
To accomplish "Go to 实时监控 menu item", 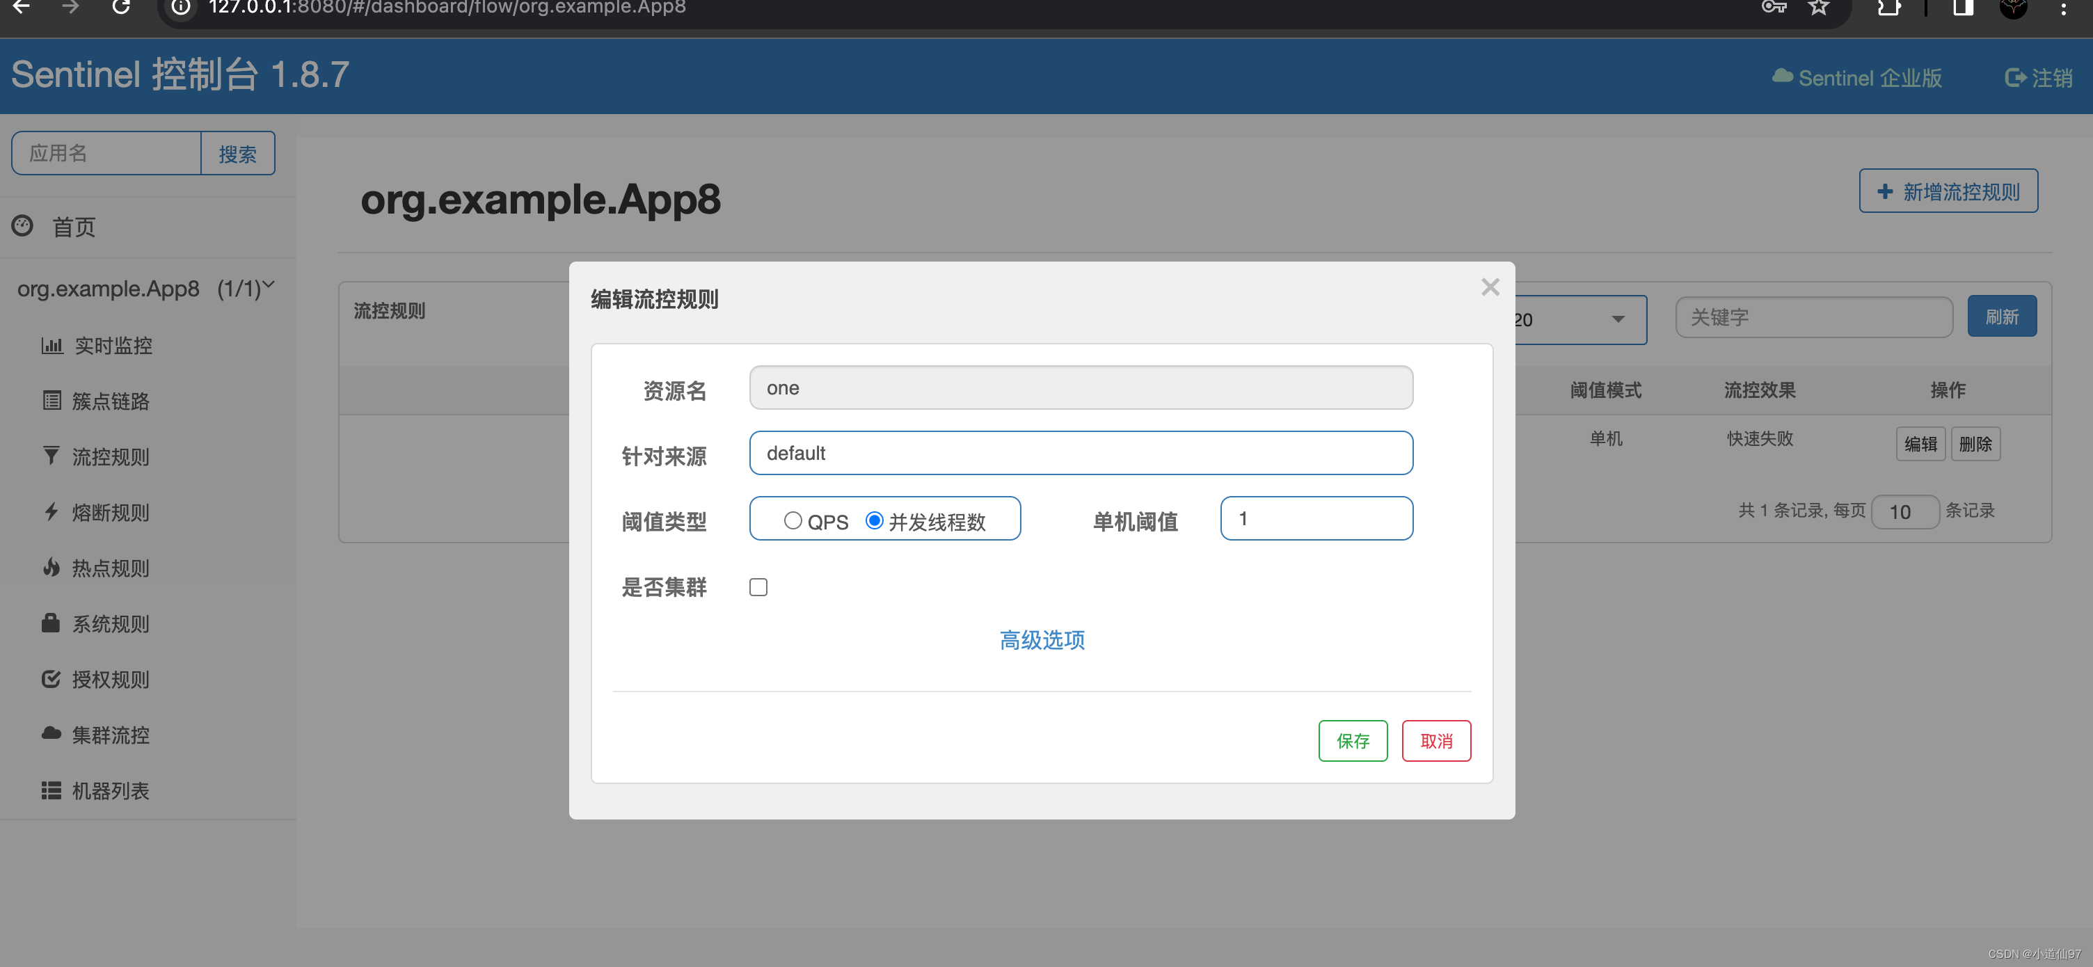I will 113,345.
